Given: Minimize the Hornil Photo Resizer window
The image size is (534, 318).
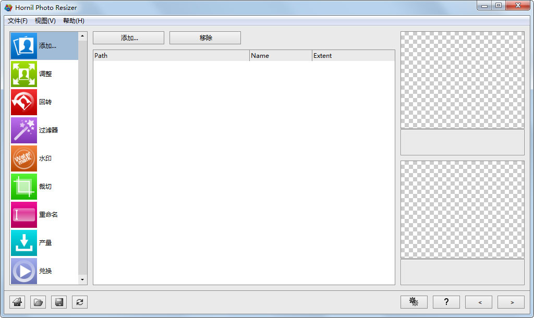Looking at the screenshot, I should (484, 5).
